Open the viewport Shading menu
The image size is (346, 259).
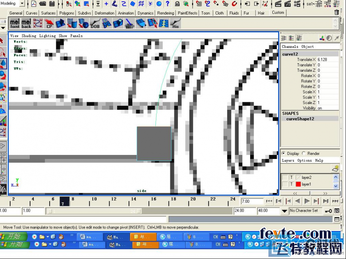click(29, 36)
